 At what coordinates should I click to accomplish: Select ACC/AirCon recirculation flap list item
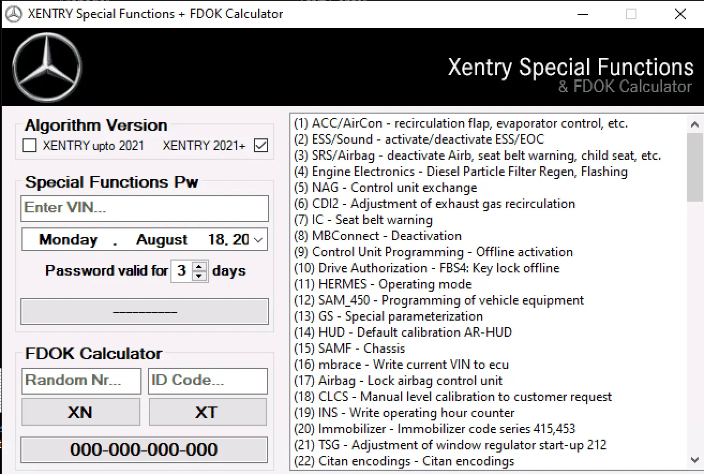click(461, 123)
